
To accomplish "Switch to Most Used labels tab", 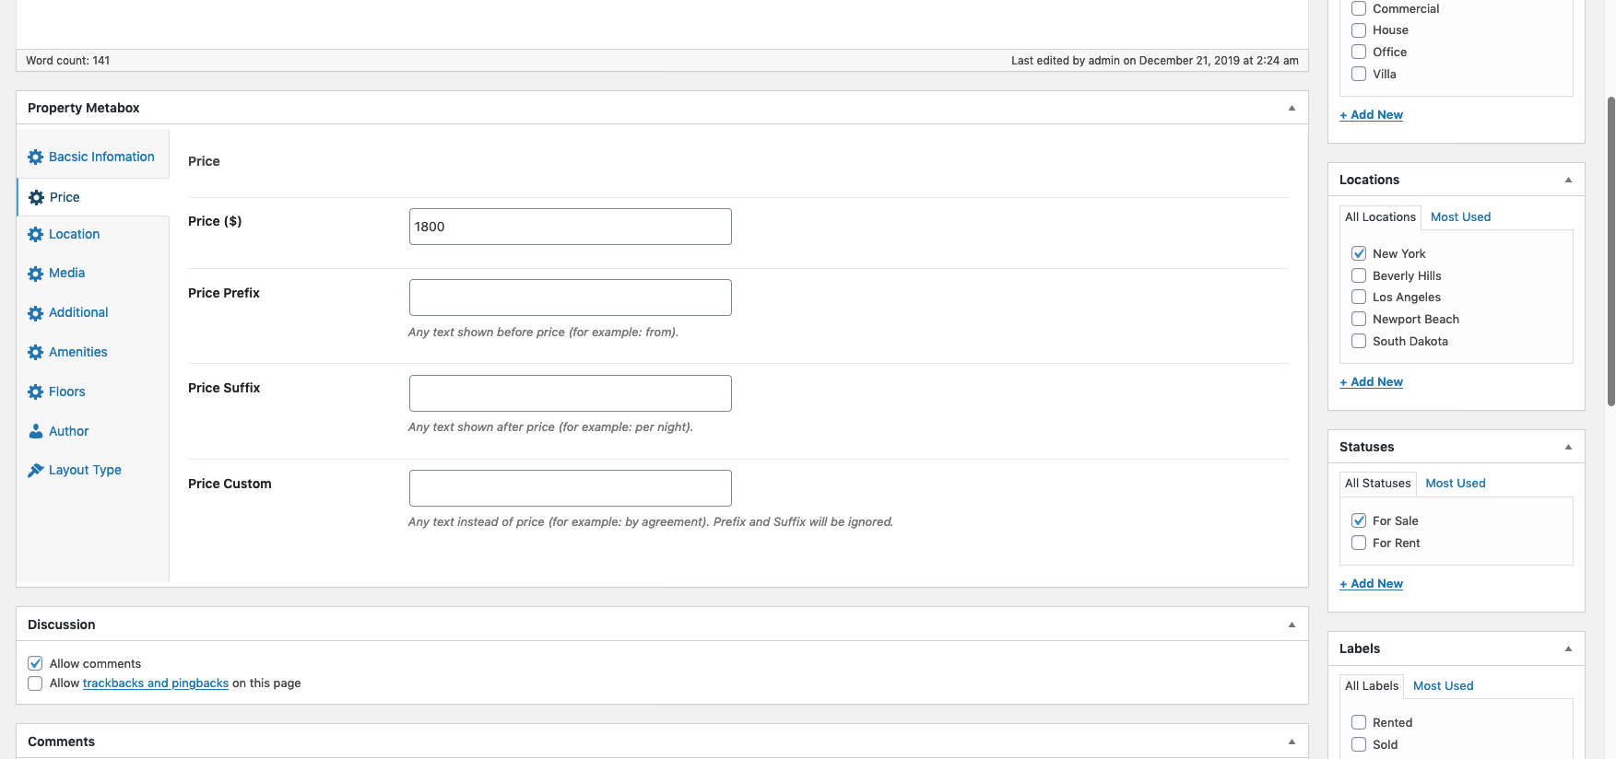I will pos(1443,686).
